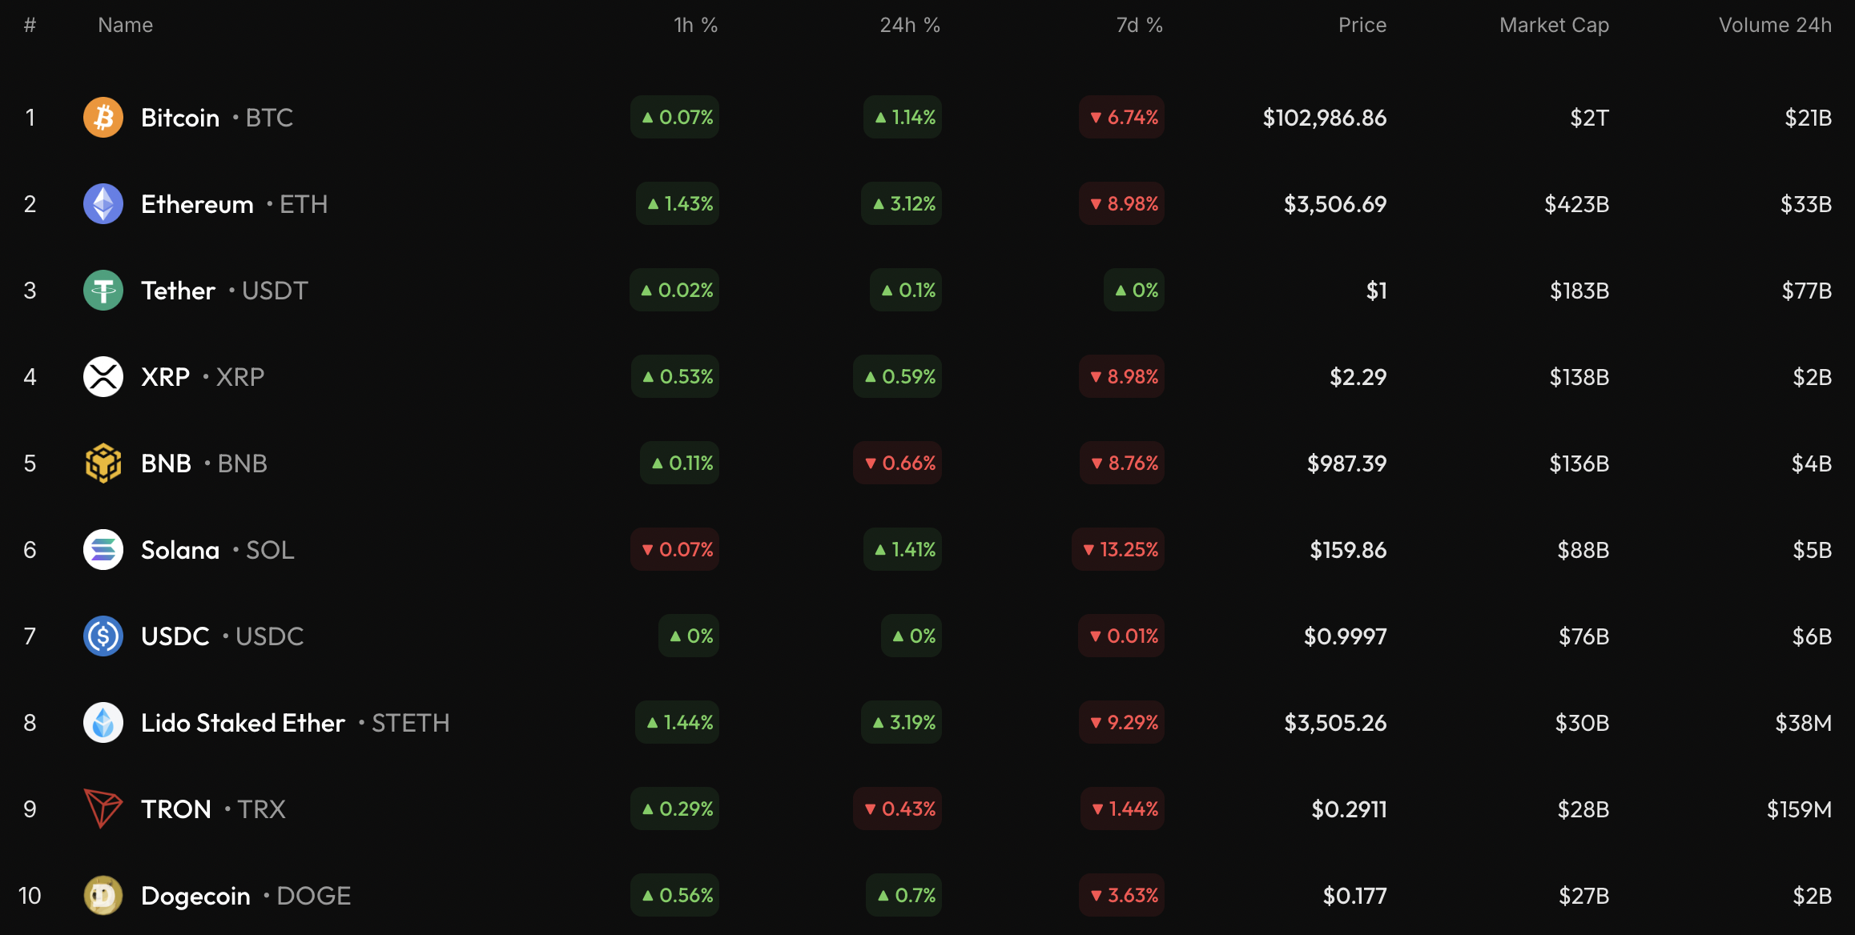Click the Dogecoin dog icon
The height and width of the screenshot is (935, 1855).
(103, 896)
